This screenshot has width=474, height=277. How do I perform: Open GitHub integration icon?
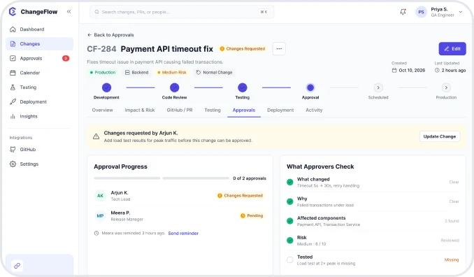(13, 150)
